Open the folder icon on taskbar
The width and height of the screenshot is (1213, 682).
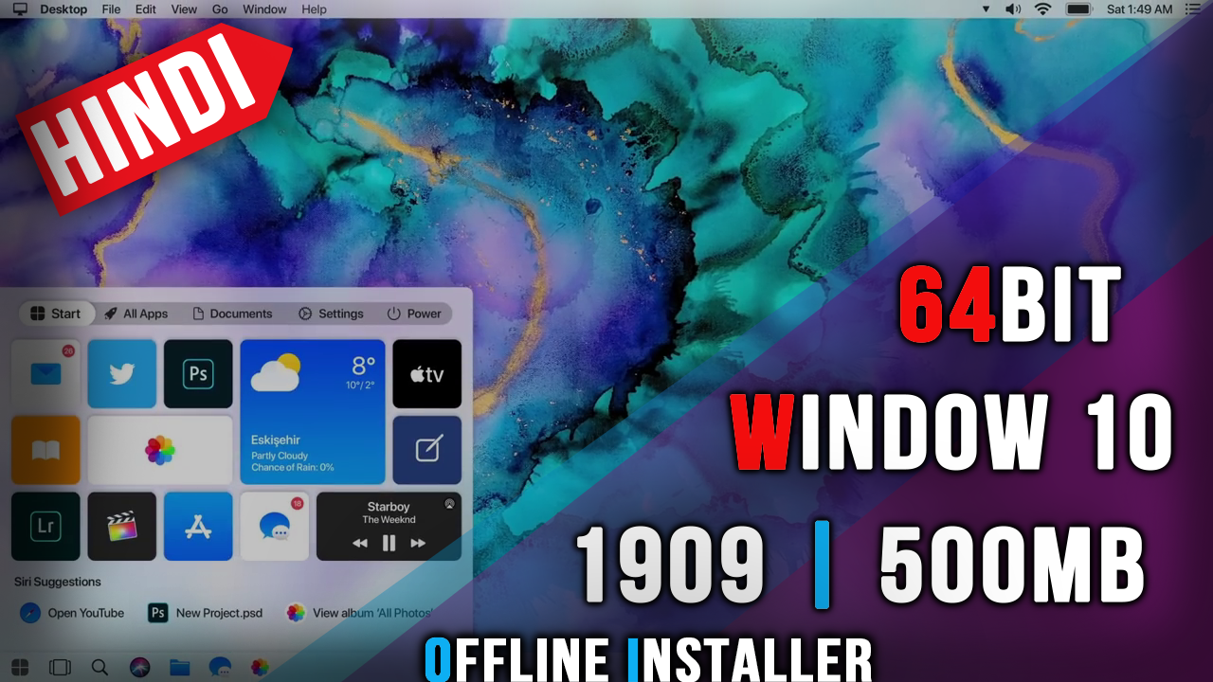[x=180, y=667]
